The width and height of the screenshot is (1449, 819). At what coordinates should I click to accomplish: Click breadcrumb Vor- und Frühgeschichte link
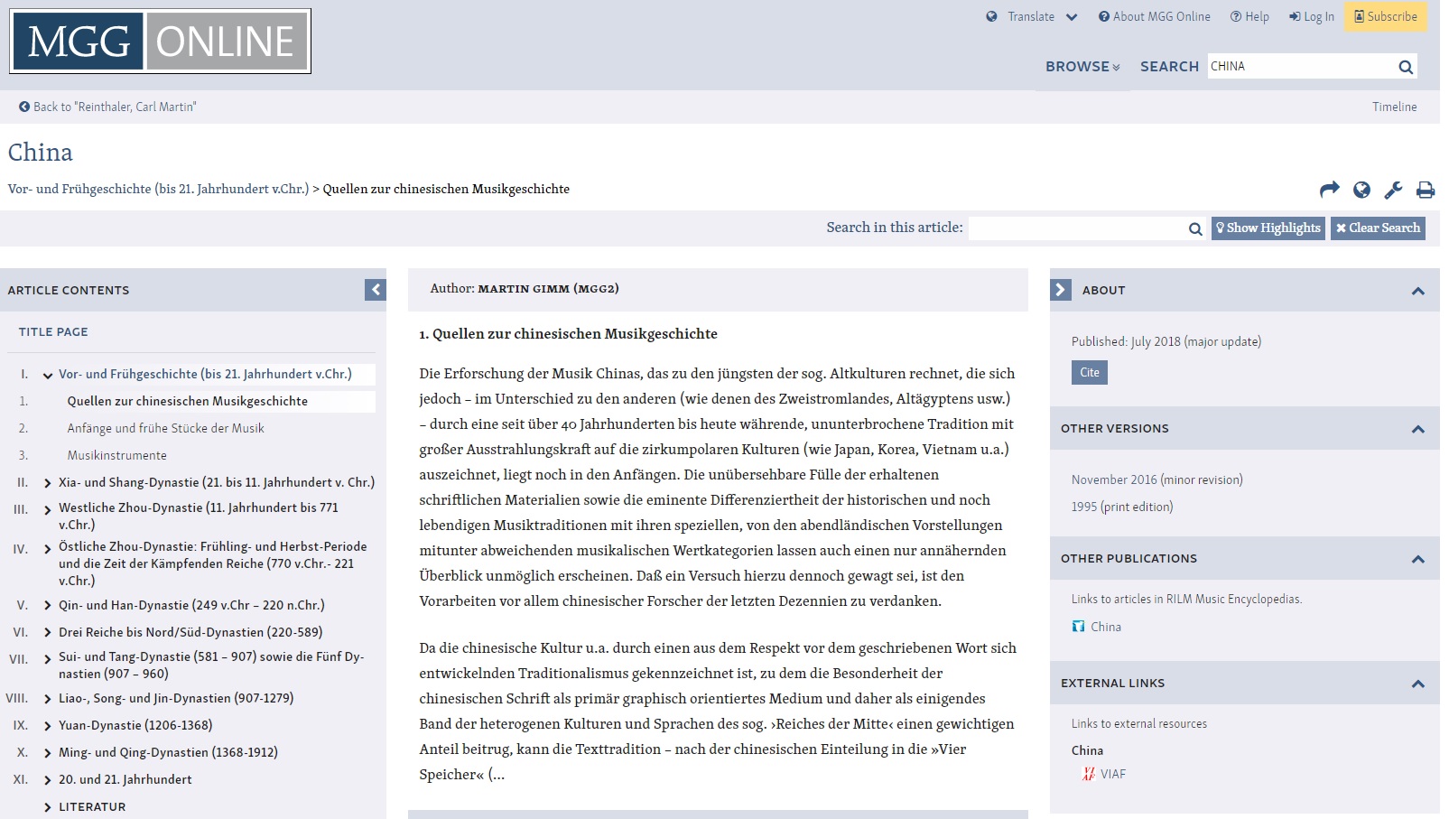pos(158,189)
